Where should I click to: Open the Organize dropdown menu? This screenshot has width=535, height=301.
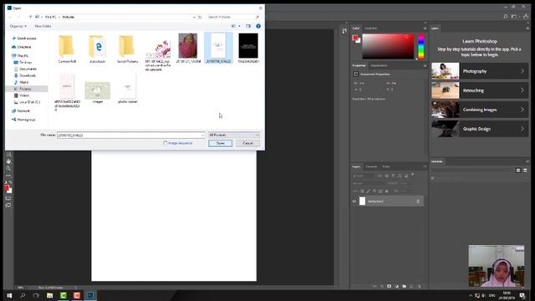[18, 26]
